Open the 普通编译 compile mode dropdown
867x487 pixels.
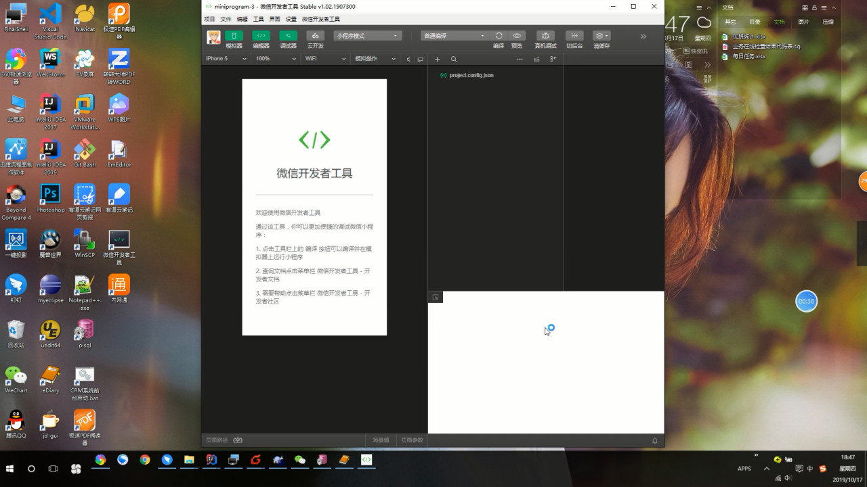point(454,36)
